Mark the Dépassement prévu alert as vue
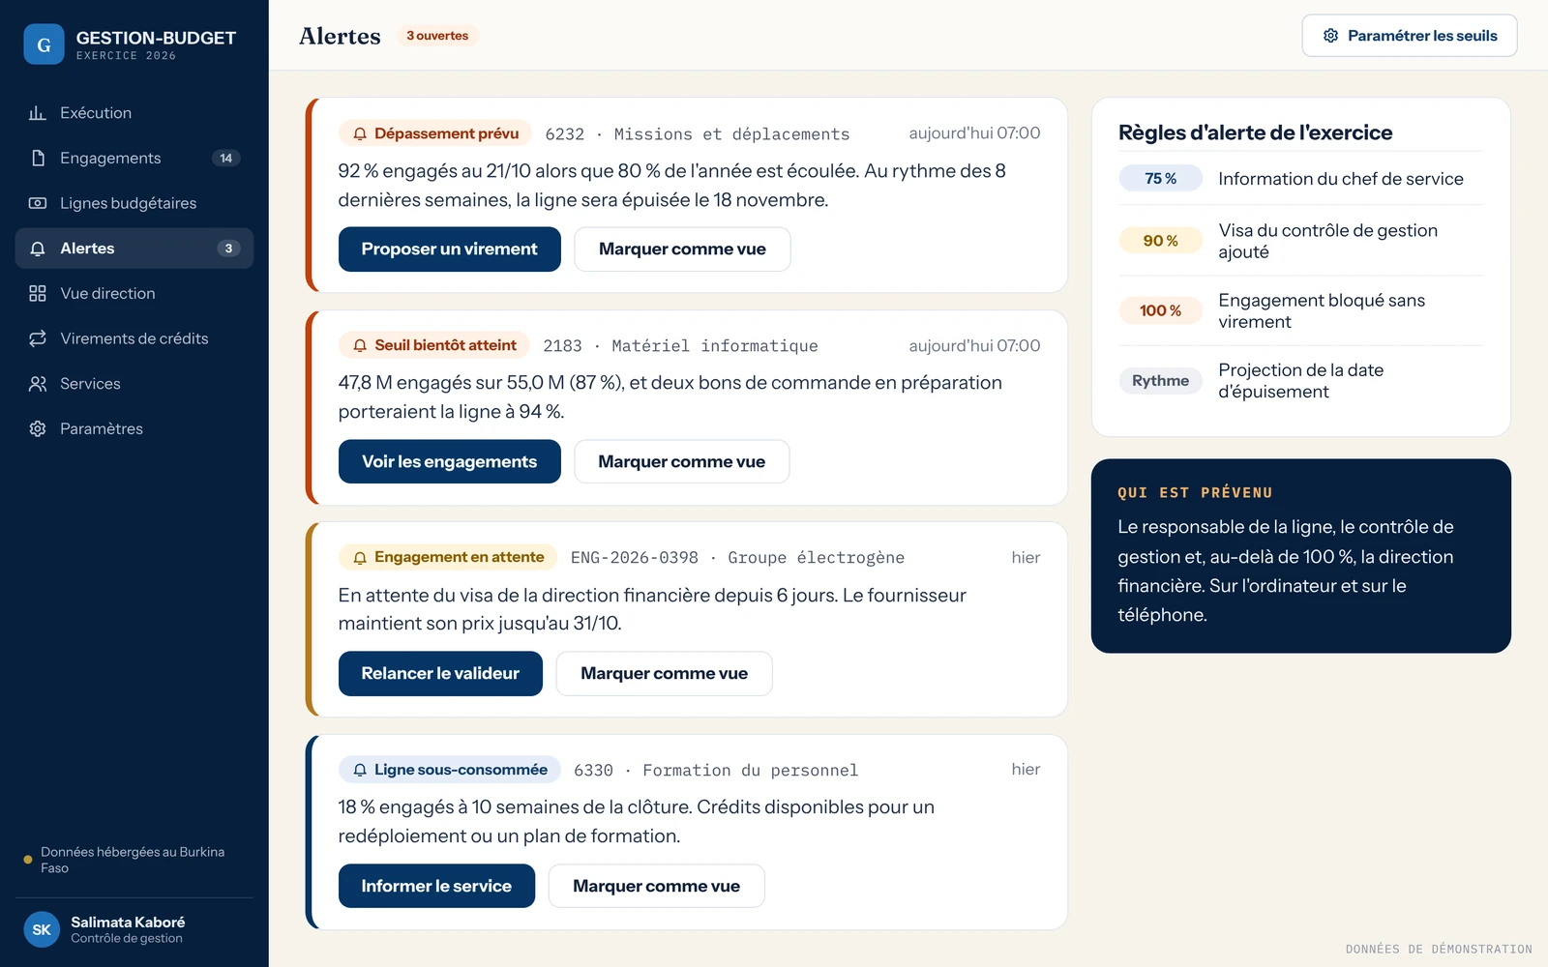Screen dimensions: 1548x967 tap(682, 249)
